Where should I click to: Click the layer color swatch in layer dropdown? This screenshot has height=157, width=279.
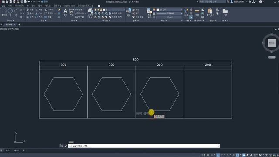click(x=104, y=10)
